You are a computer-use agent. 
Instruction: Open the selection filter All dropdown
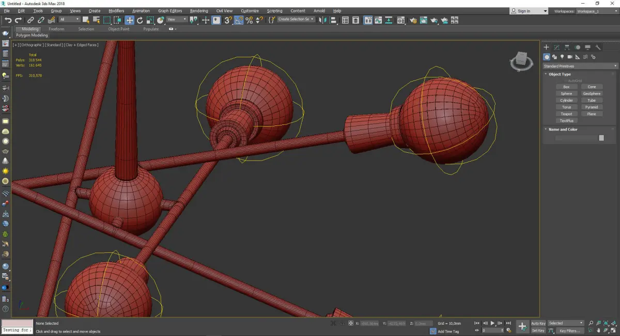69,20
